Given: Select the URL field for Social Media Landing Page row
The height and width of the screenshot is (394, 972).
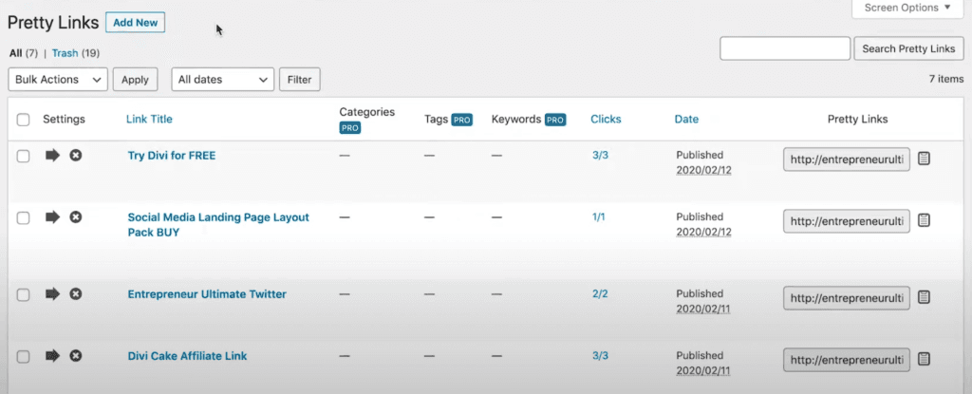Looking at the screenshot, I should pyautogui.click(x=847, y=221).
